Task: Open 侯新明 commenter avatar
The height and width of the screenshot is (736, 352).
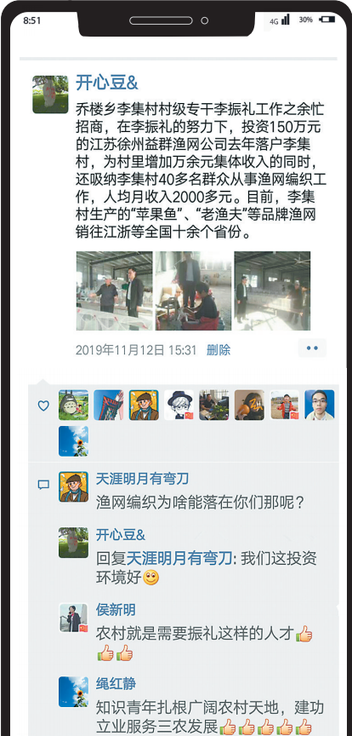Action: click(74, 618)
